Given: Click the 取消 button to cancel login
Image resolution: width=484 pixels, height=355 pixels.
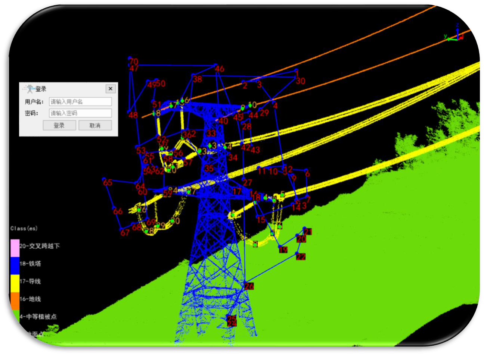Looking at the screenshot, I should point(94,125).
